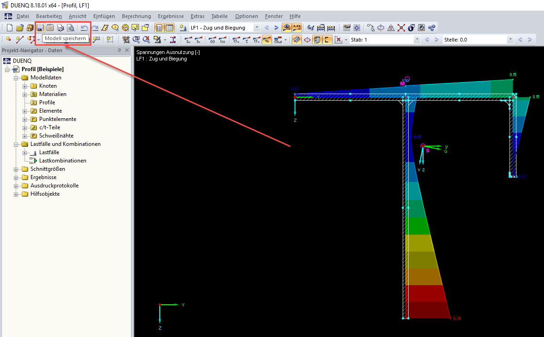The width and height of the screenshot is (544, 337).
Task: Open the Berechnung menu
Action: [x=137, y=16]
